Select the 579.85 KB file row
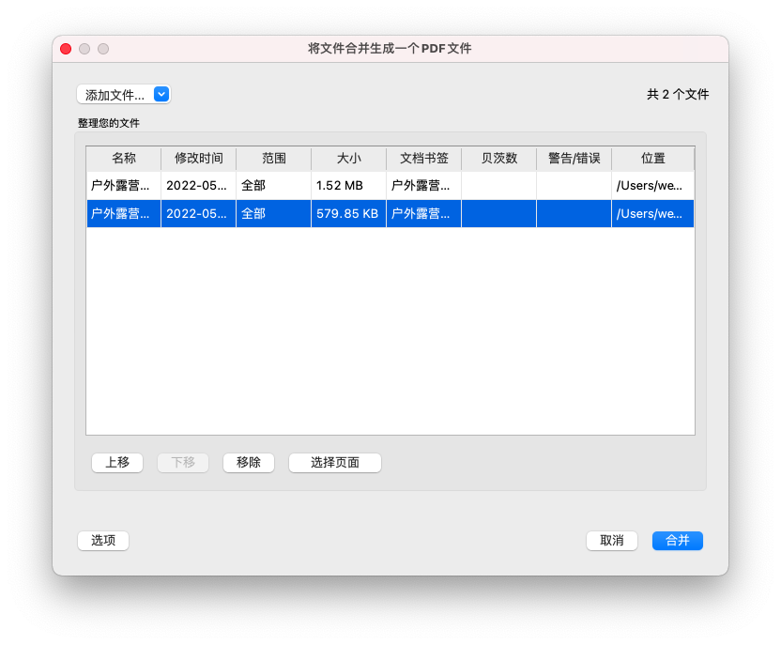Viewport: 781px width, 645px height. tap(347, 214)
